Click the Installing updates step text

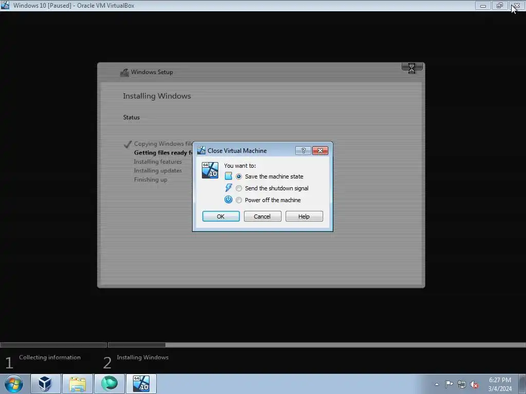[158, 170]
